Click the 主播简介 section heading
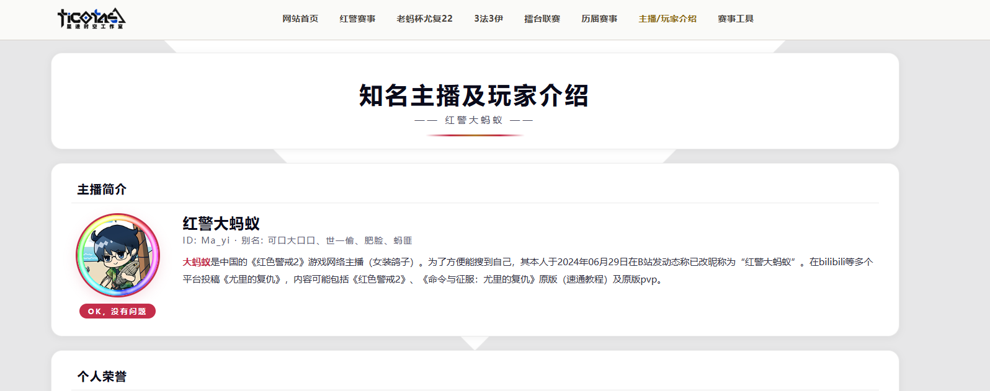Screen dimensions: 990x391 pyautogui.click(x=102, y=189)
